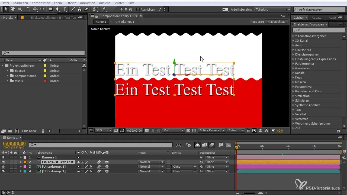
Task: Select the Eraser tool
Action: 86,9
